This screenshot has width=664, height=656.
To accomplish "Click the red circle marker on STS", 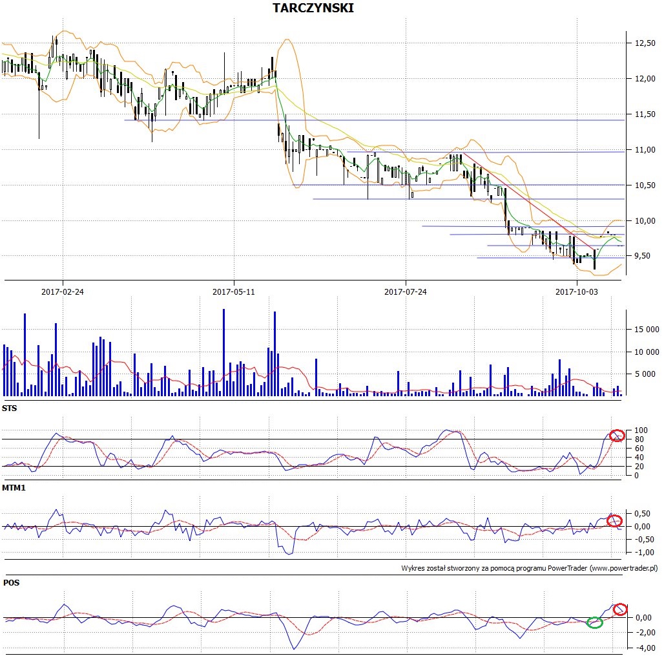I will coord(617,436).
